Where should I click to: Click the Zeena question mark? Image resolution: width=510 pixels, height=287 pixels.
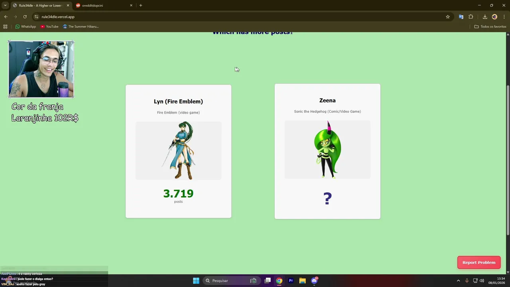[x=328, y=198]
